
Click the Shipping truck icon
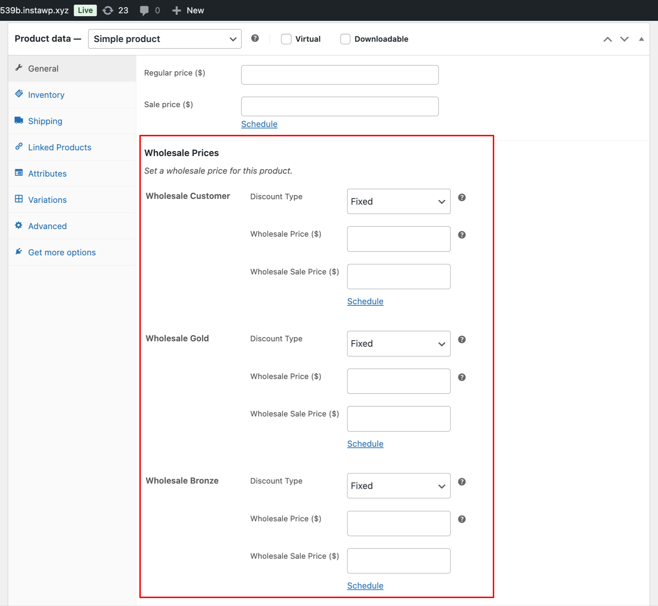(x=19, y=120)
